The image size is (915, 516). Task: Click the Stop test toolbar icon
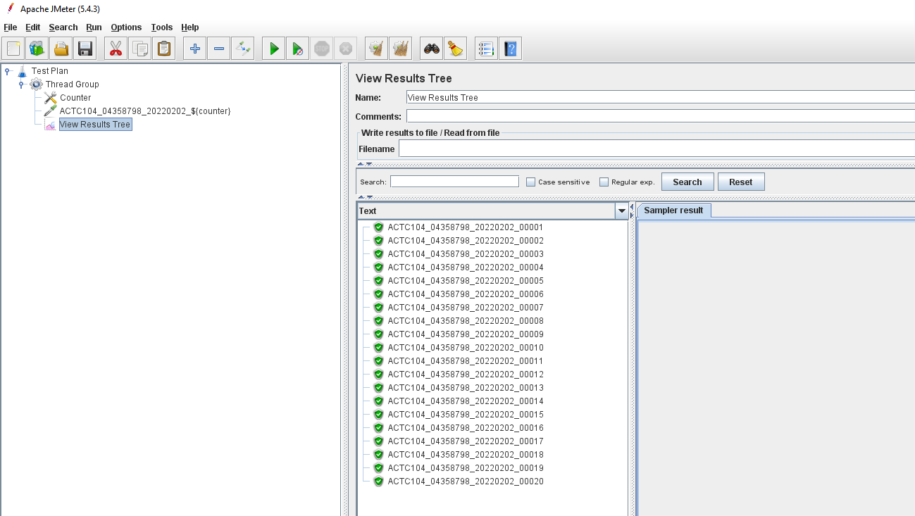tap(322, 49)
